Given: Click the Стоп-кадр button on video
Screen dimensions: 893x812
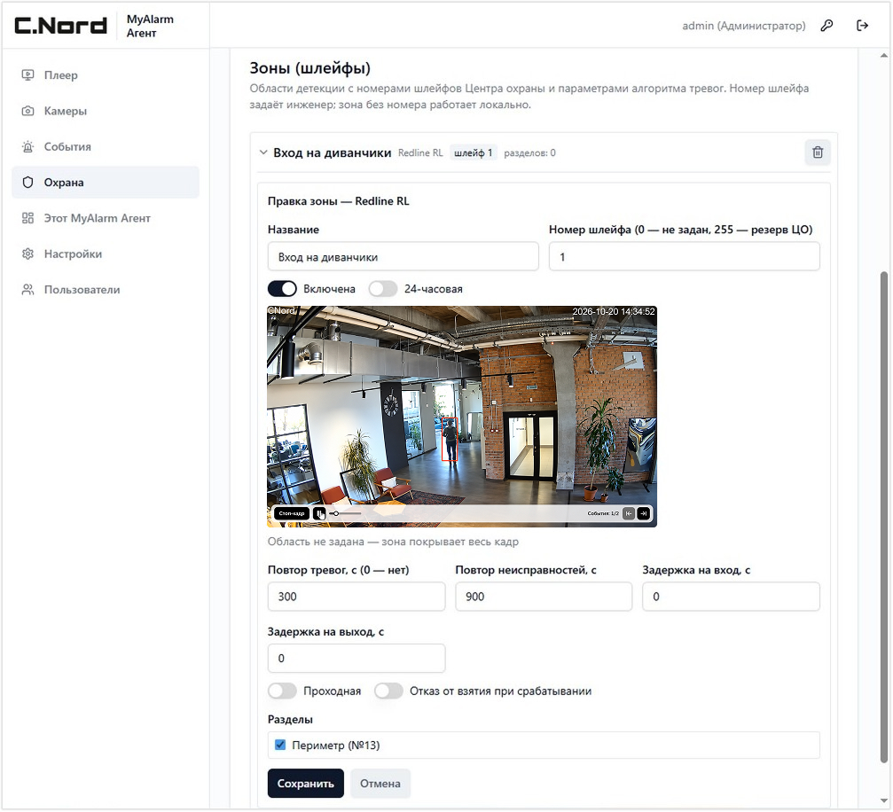Looking at the screenshot, I should point(292,513).
